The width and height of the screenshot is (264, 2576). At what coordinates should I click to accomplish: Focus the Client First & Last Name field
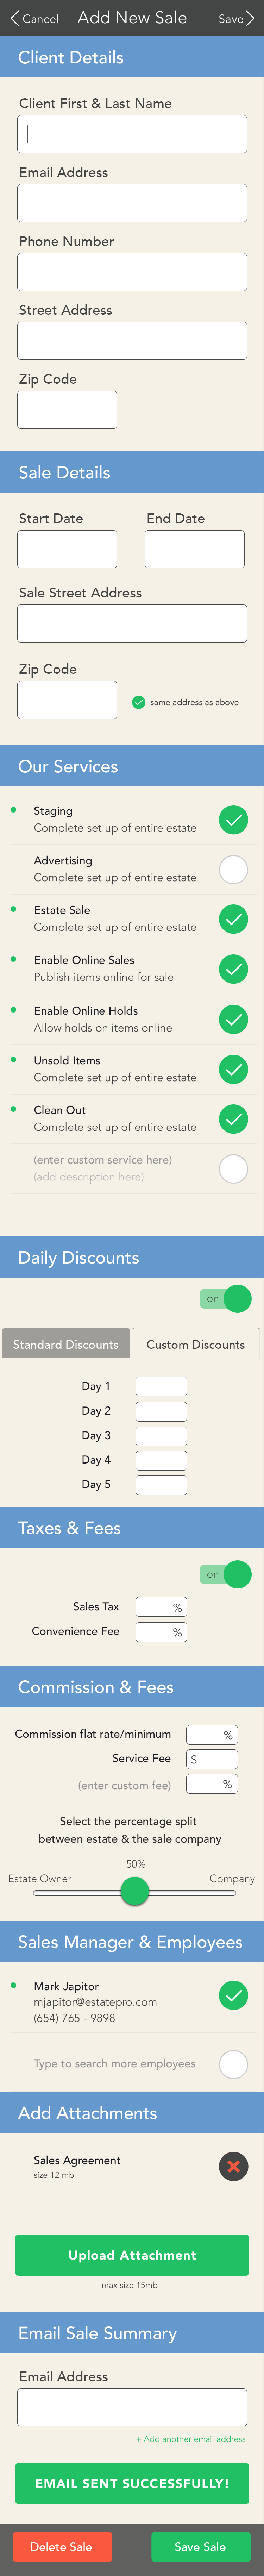[x=132, y=134]
